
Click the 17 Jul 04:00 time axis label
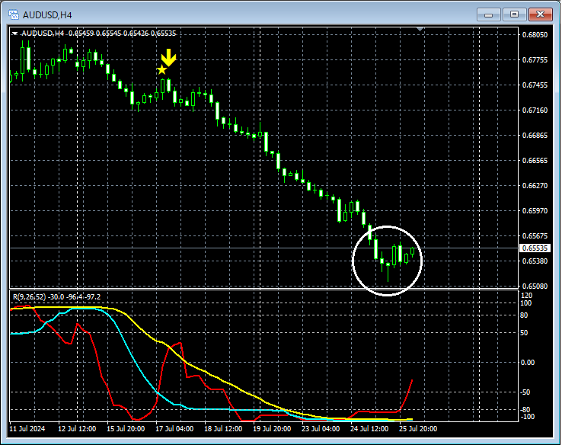(174, 429)
